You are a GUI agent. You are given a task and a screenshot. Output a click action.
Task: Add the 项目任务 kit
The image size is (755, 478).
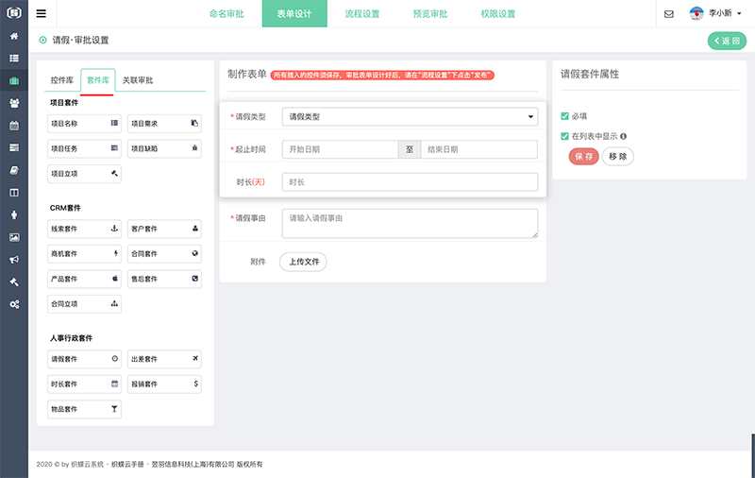(x=84, y=148)
